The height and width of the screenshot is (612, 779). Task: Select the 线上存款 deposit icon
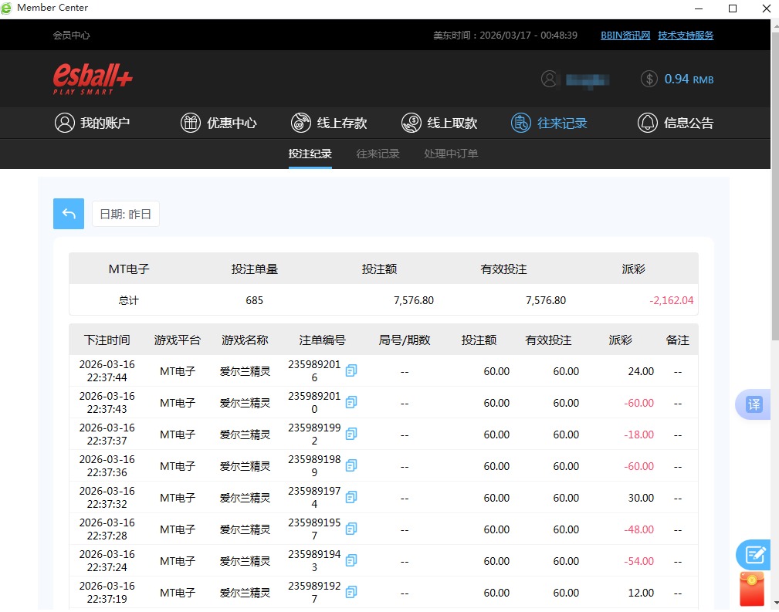[x=300, y=122]
